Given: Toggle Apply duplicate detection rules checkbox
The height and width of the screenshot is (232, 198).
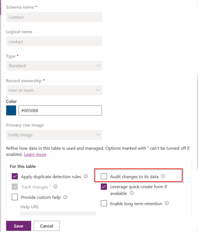Looking at the screenshot, I should 15,177.
